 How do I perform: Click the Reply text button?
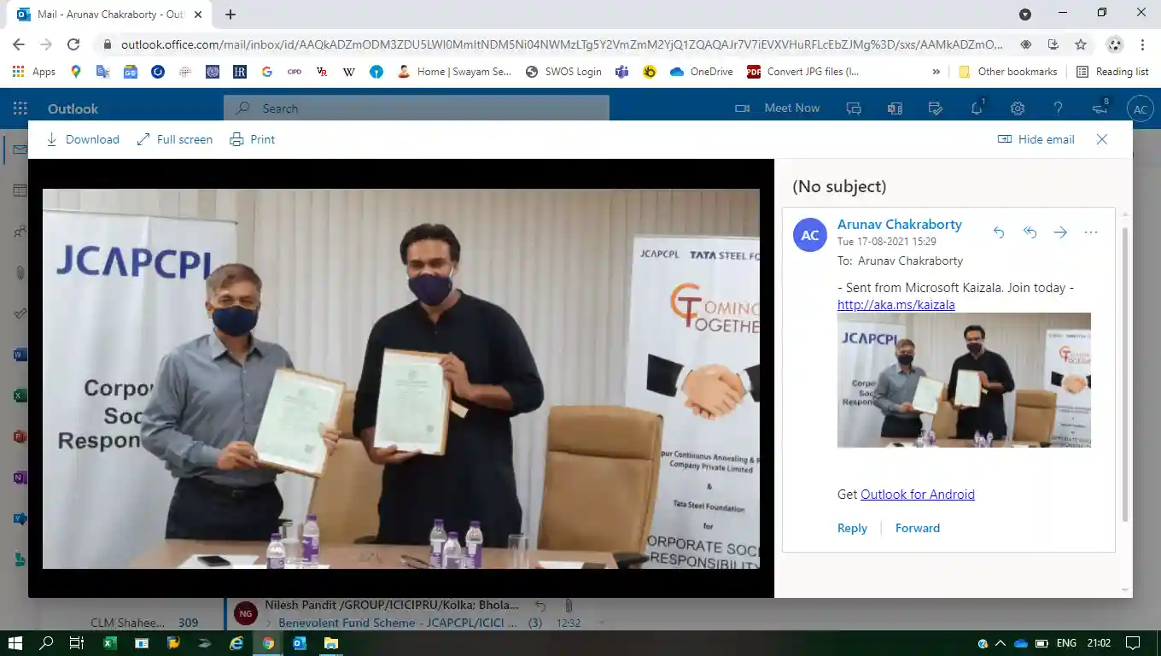coord(852,528)
